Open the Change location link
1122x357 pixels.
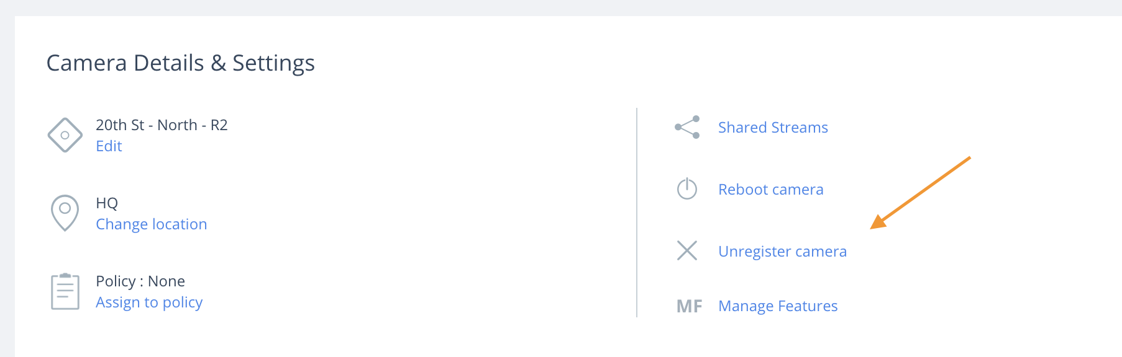(152, 224)
